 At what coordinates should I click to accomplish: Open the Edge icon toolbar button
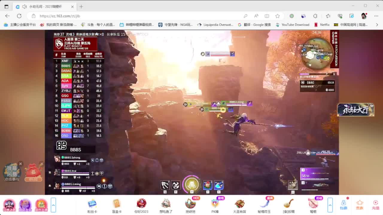(352, 16)
